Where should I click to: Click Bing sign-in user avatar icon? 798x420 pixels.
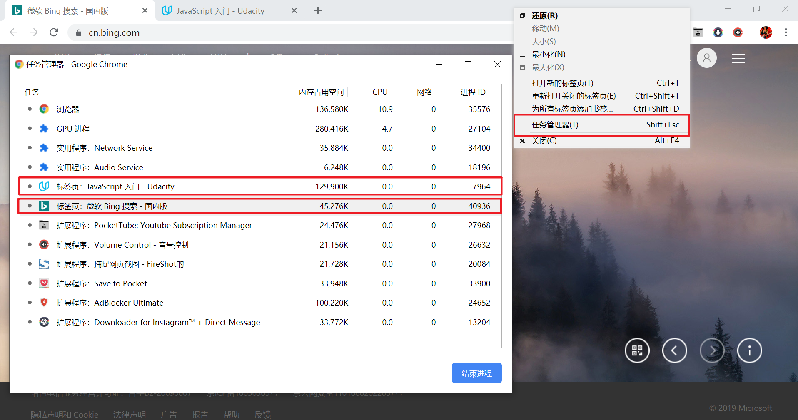point(707,58)
